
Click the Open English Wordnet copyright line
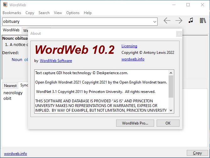pos(101,82)
